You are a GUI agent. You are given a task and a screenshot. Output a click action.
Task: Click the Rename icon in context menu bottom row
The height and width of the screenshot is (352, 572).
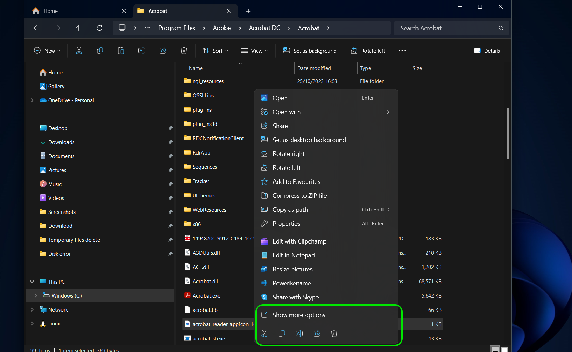[x=299, y=334]
